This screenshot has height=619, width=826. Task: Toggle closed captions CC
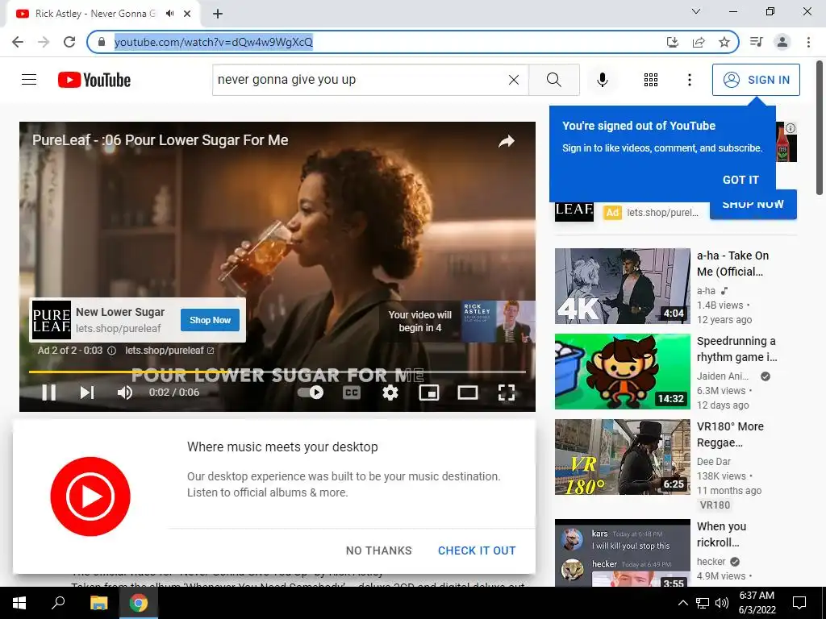(x=352, y=393)
